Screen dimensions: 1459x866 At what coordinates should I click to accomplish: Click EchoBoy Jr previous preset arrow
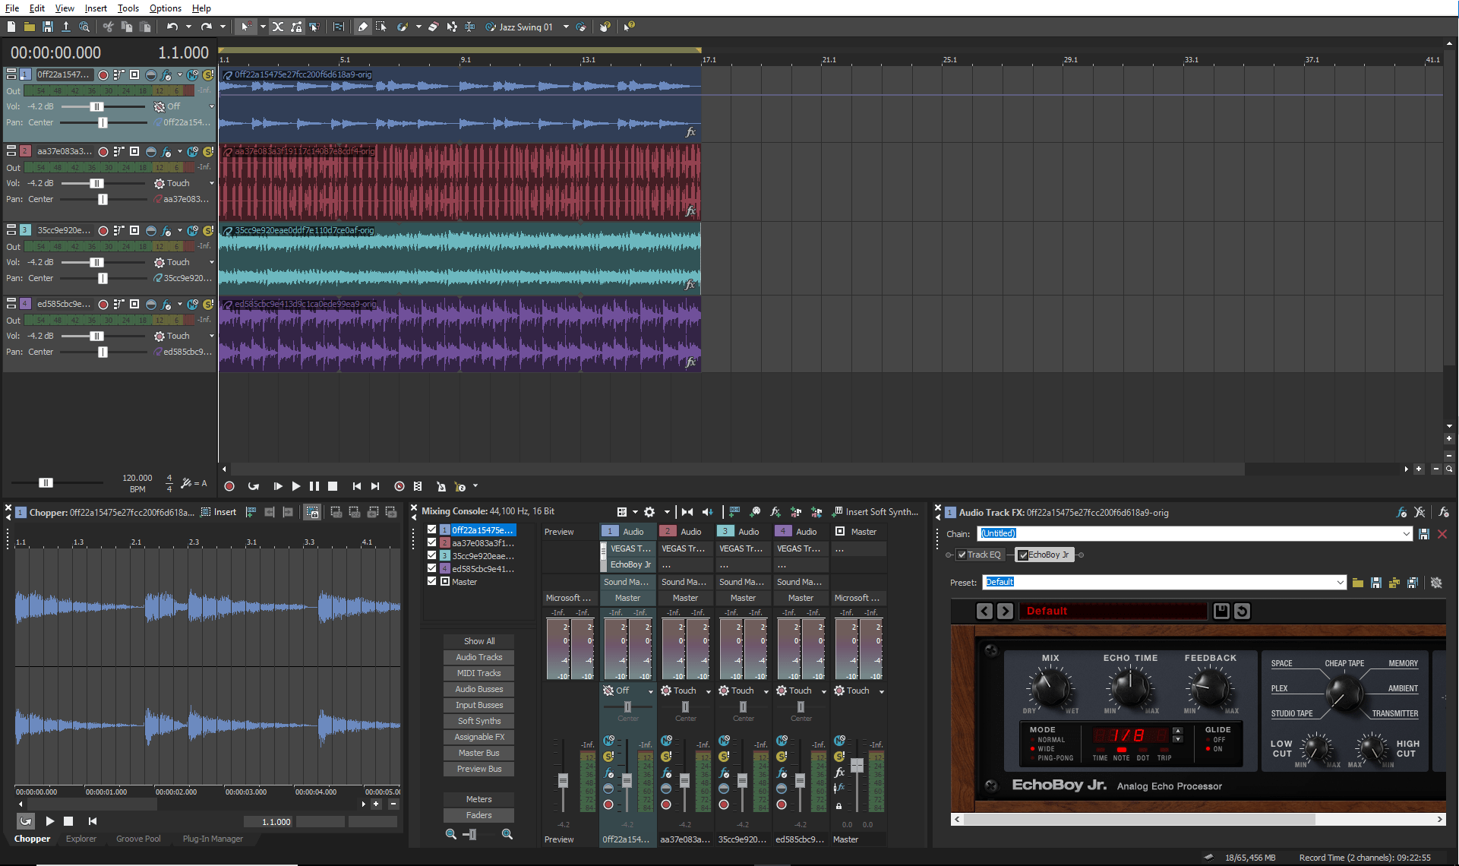(x=984, y=611)
